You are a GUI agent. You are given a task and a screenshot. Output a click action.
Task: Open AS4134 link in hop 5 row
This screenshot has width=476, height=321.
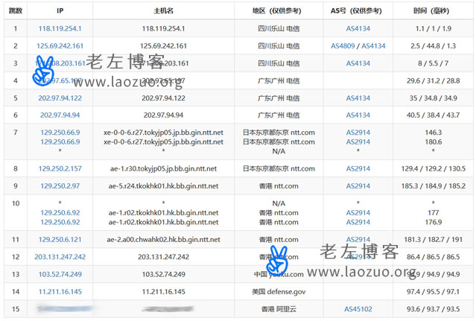[x=358, y=98]
